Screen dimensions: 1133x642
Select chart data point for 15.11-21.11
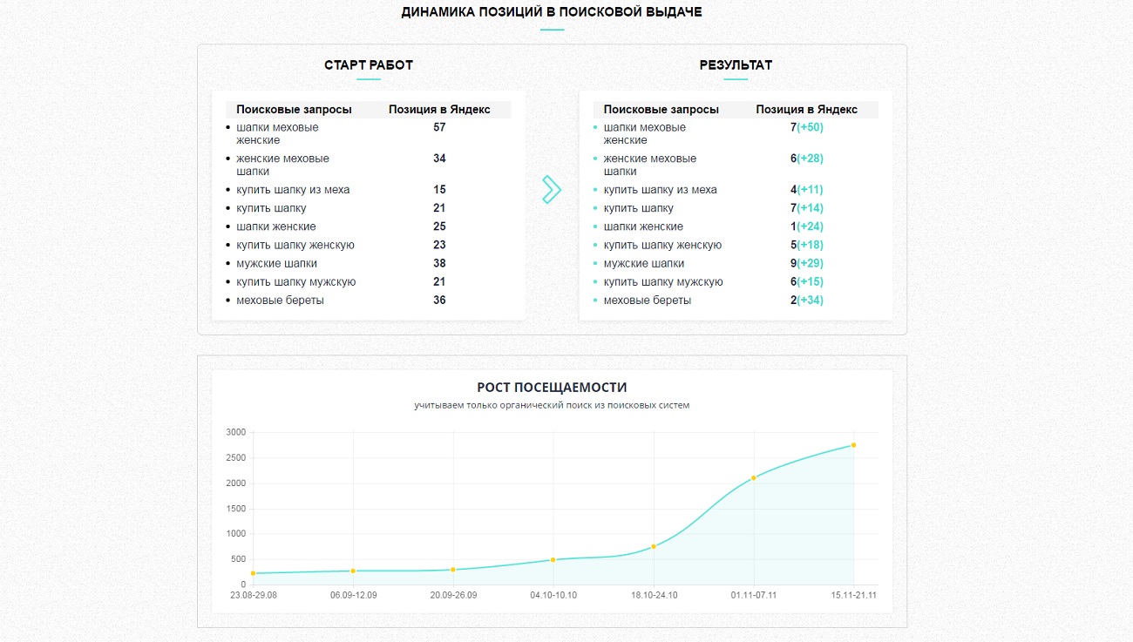pos(854,444)
